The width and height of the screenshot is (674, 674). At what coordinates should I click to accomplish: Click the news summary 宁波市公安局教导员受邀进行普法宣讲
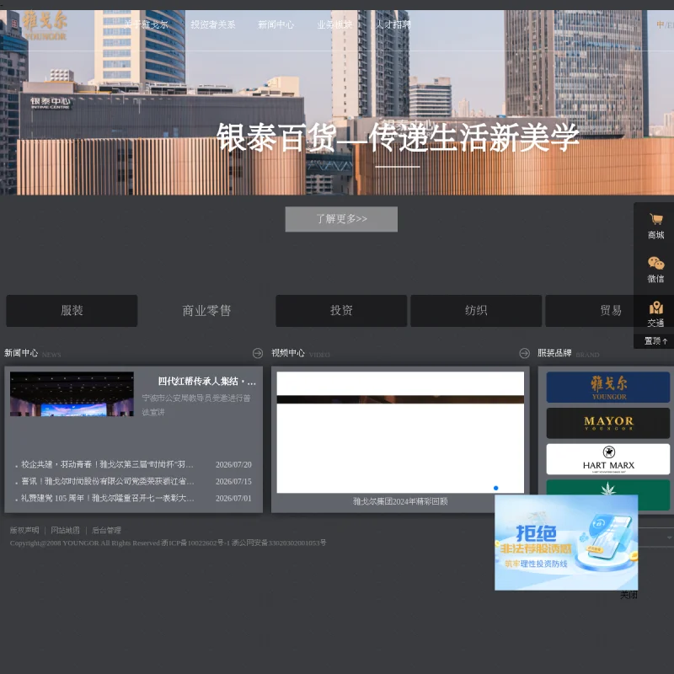click(196, 405)
